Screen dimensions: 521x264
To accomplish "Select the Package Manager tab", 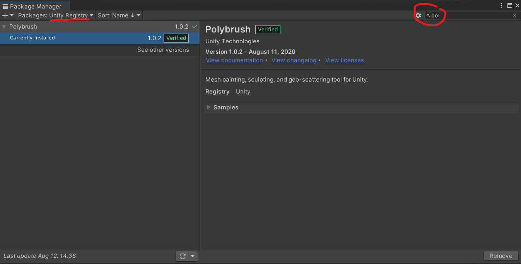I will pos(35,6).
